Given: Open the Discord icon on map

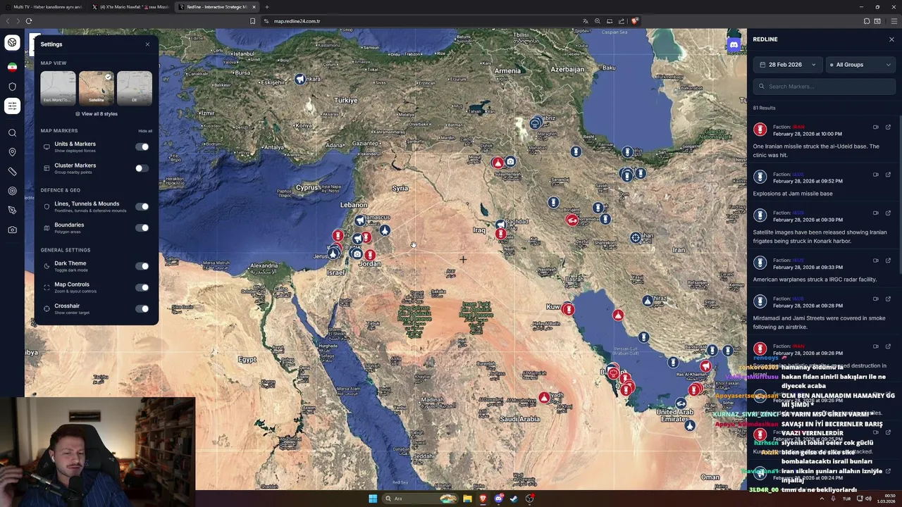Looking at the screenshot, I should click(734, 44).
